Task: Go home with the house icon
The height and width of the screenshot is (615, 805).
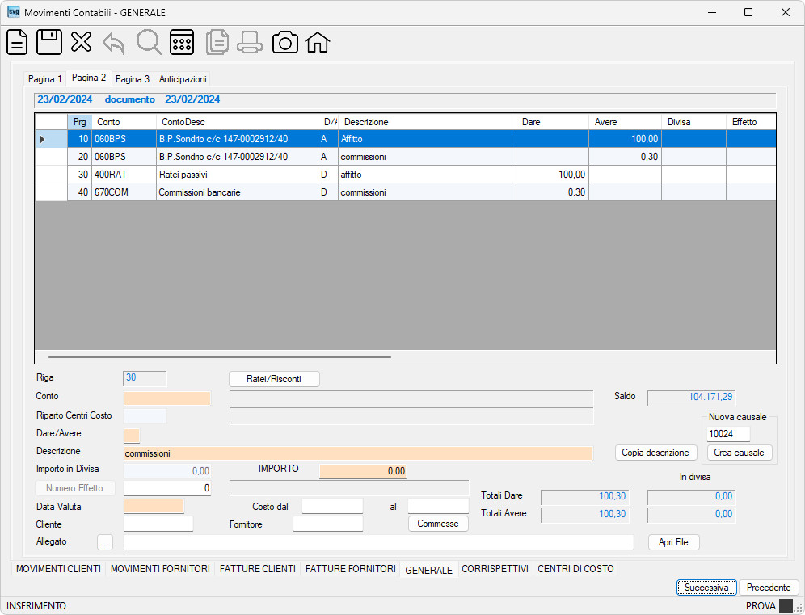Action: tap(318, 42)
